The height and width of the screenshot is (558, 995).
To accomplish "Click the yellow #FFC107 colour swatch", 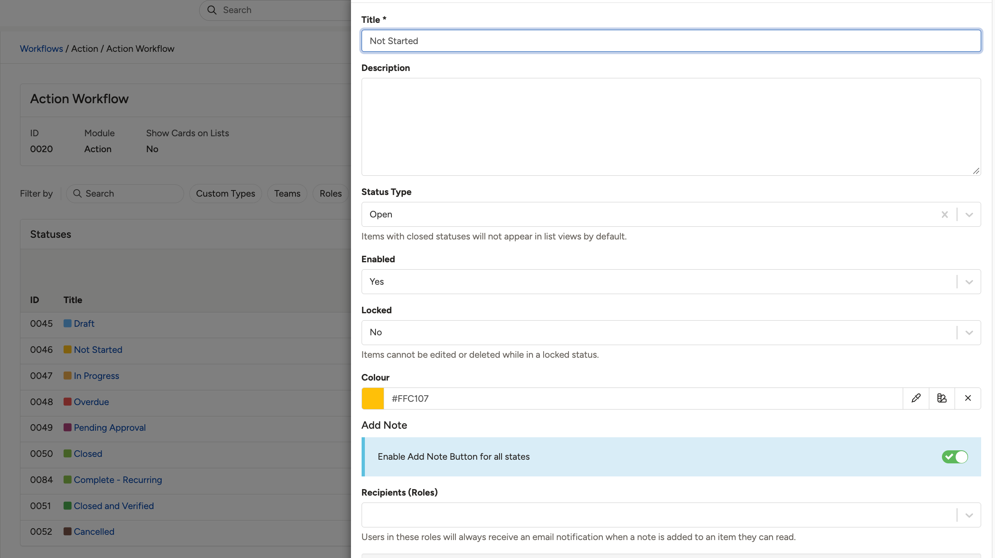I will [x=373, y=399].
